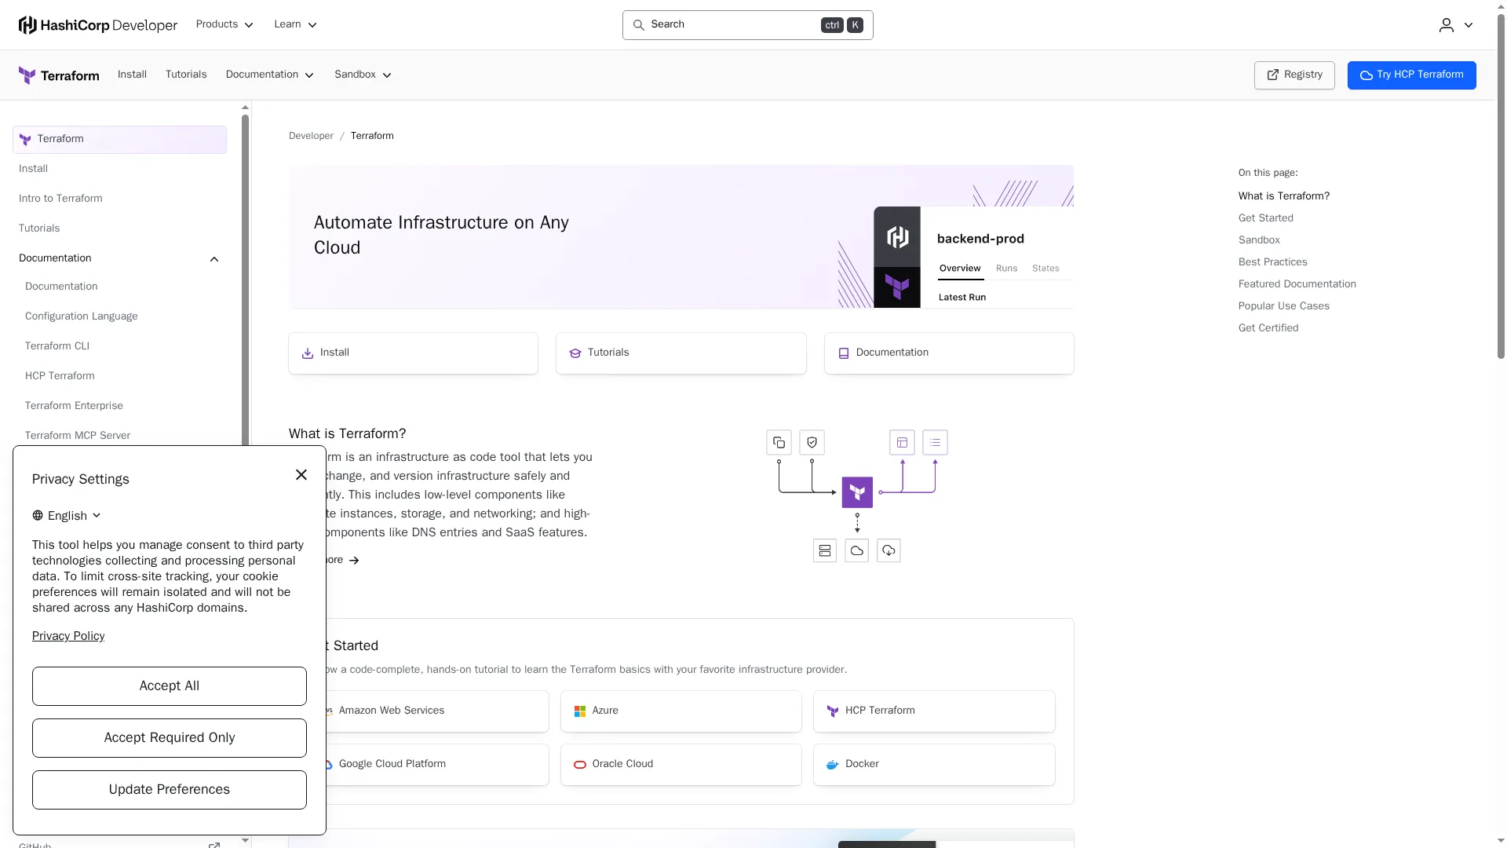Click the Search input field

(747, 25)
